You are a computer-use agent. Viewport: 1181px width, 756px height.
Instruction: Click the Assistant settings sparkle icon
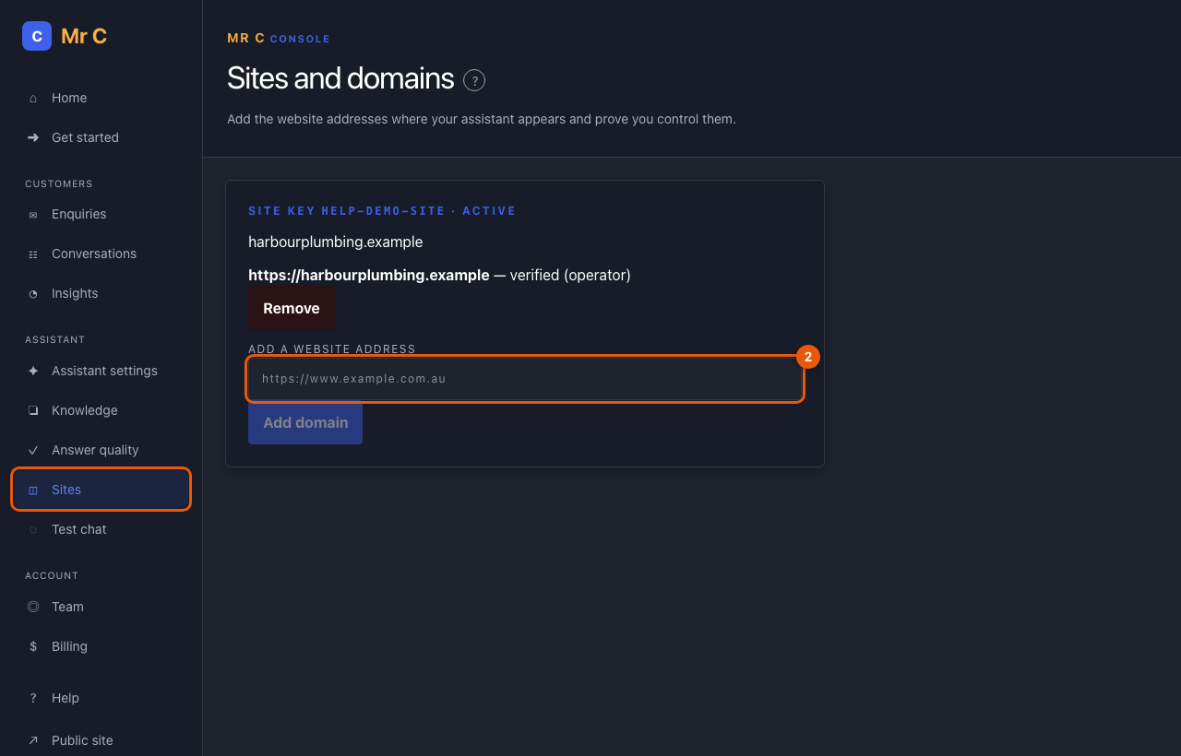(33, 371)
